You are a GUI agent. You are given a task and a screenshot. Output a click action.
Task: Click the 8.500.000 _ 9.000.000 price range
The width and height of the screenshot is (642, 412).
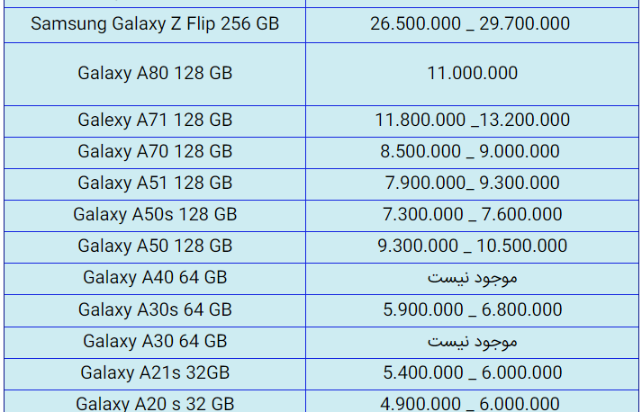pos(470,151)
